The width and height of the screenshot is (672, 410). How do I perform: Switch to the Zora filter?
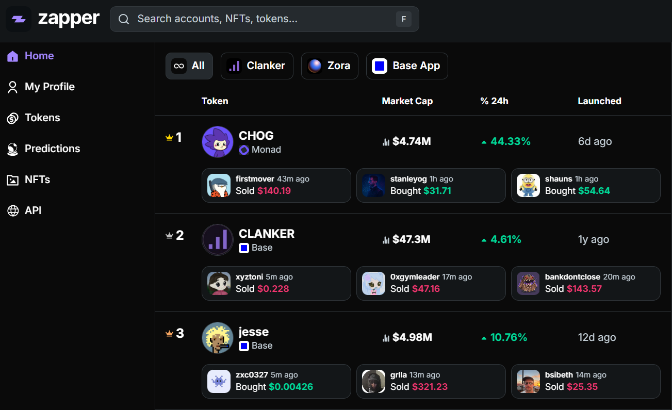click(x=330, y=66)
